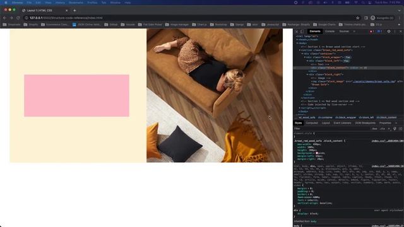Image resolution: width=404 pixels, height=227 pixels.
Task: Add new style rule plus button
Action: click(x=389, y=129)
